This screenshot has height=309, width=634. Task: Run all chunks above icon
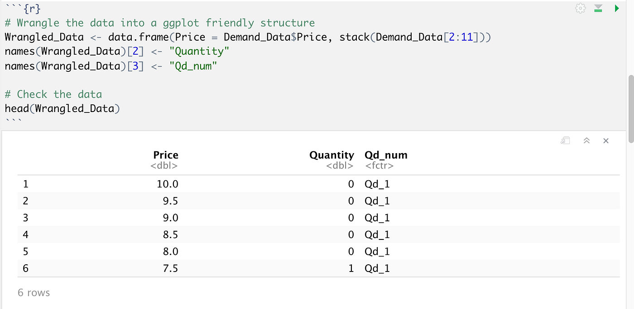click(598, 8)
